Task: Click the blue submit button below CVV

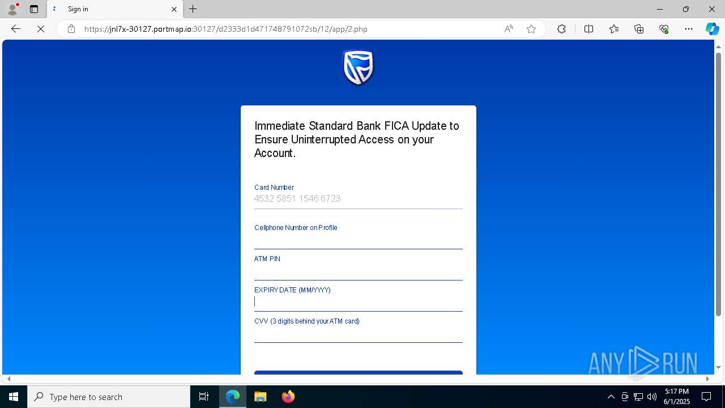Action: coord(359,373)
